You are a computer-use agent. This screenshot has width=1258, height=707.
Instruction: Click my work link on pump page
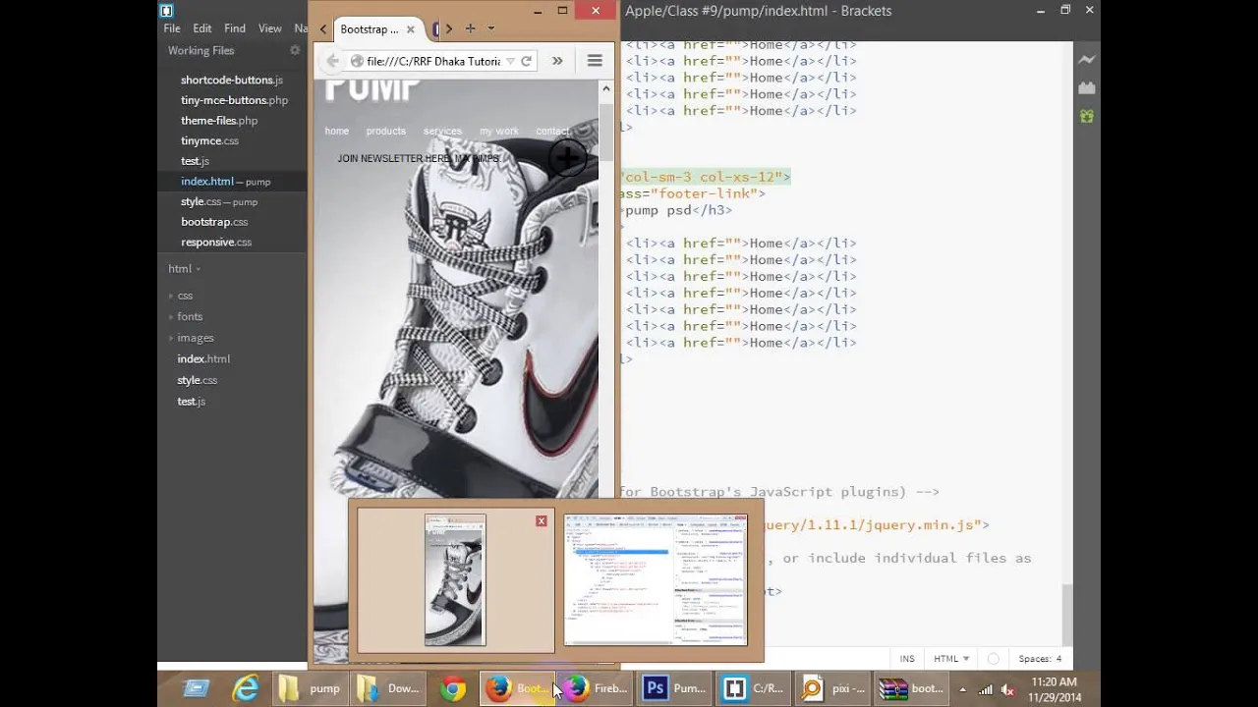pos(499,131)
